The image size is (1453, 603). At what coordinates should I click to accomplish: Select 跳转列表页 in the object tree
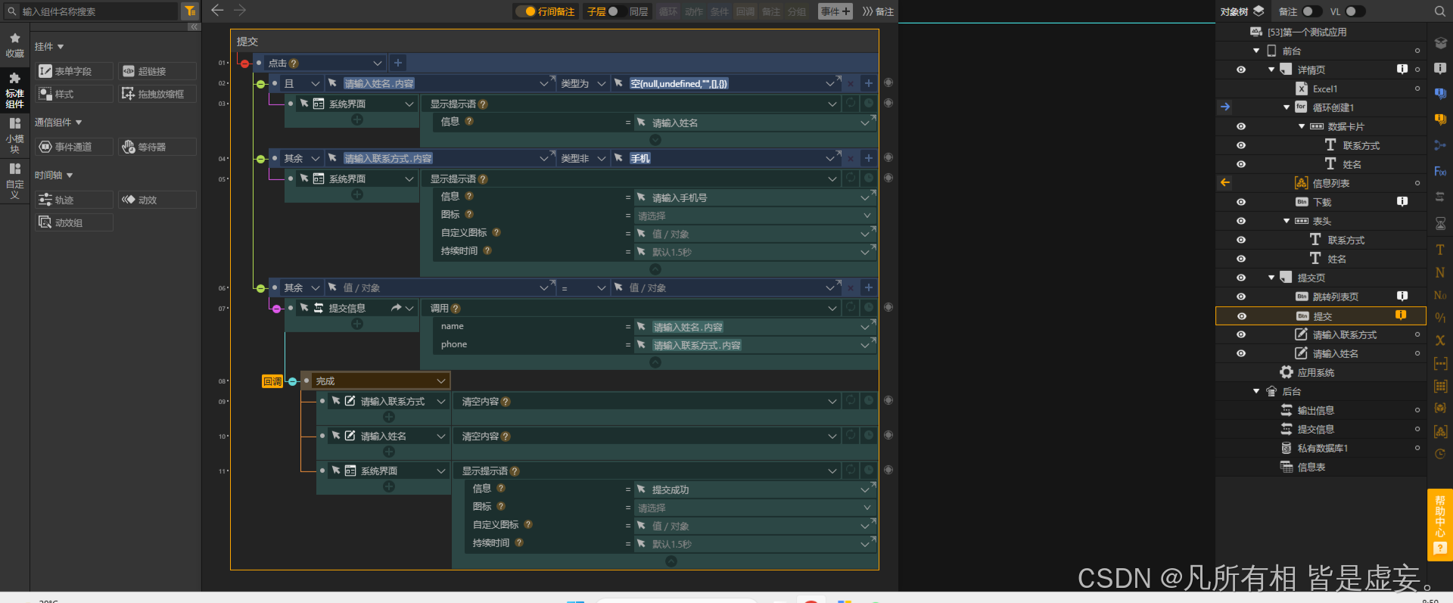[x=1335, y=297]
